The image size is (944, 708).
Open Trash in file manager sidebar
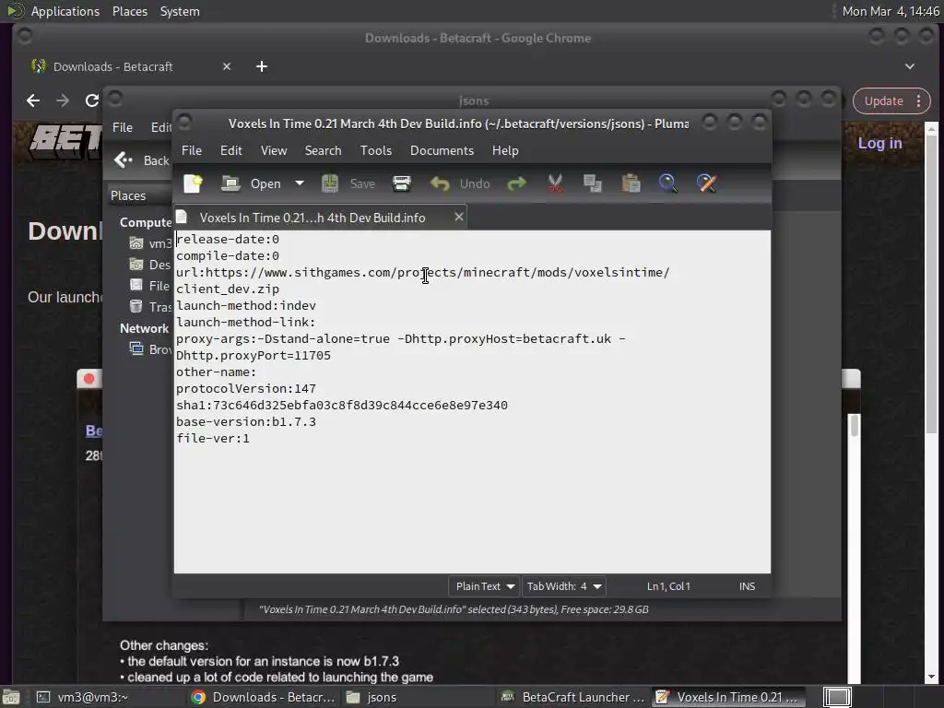pyautogui.click(x=150, y=307)
